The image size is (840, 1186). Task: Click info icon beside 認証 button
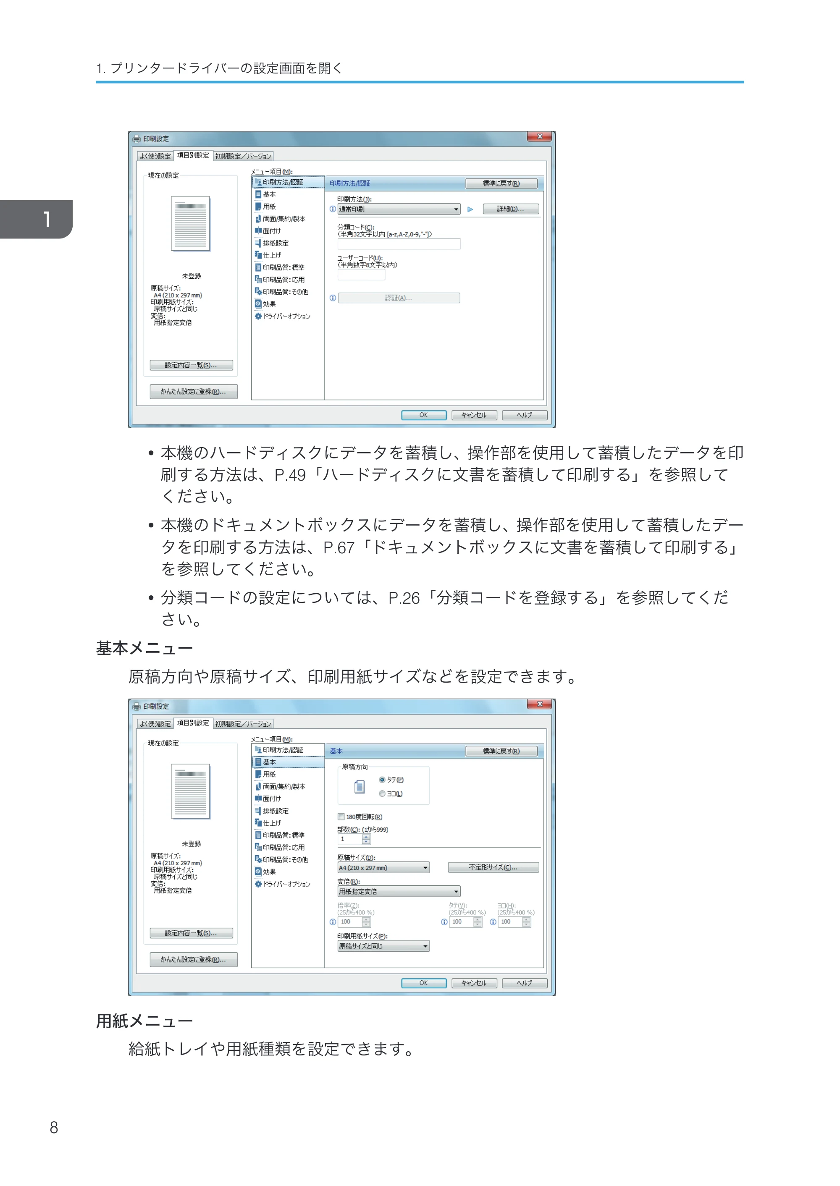[x=333, y=298]
